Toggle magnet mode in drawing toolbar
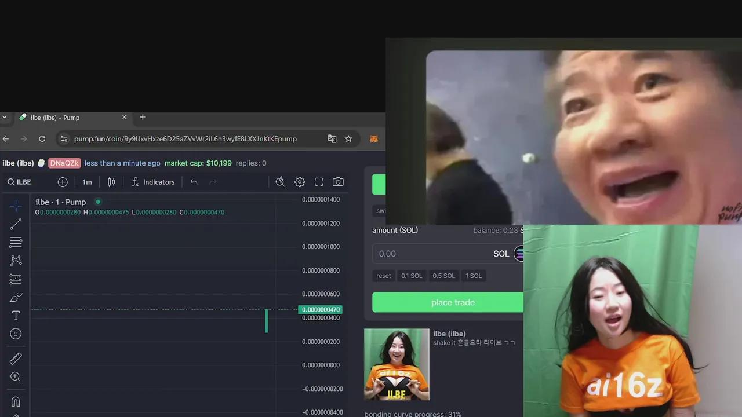The image size is (742, 417). [x=16, y=401]
